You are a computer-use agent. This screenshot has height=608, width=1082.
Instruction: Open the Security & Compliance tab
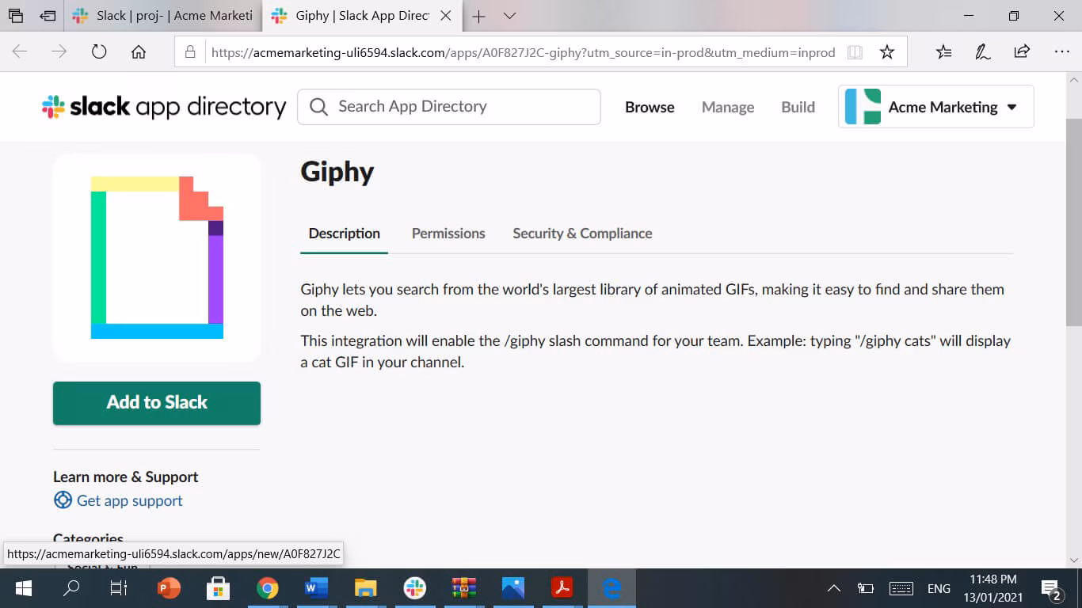pyautogui.click(x=582, y=234)
